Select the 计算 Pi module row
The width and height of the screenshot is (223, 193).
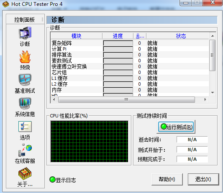(130, 49)
